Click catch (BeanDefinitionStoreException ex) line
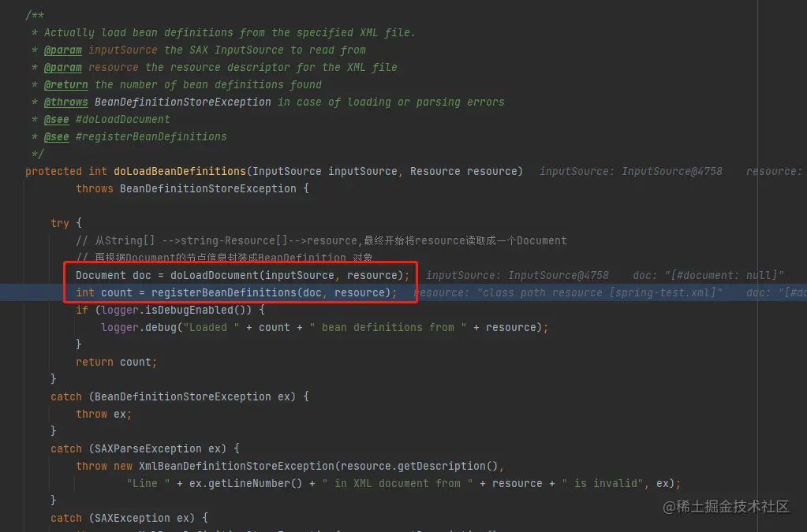 180,396
